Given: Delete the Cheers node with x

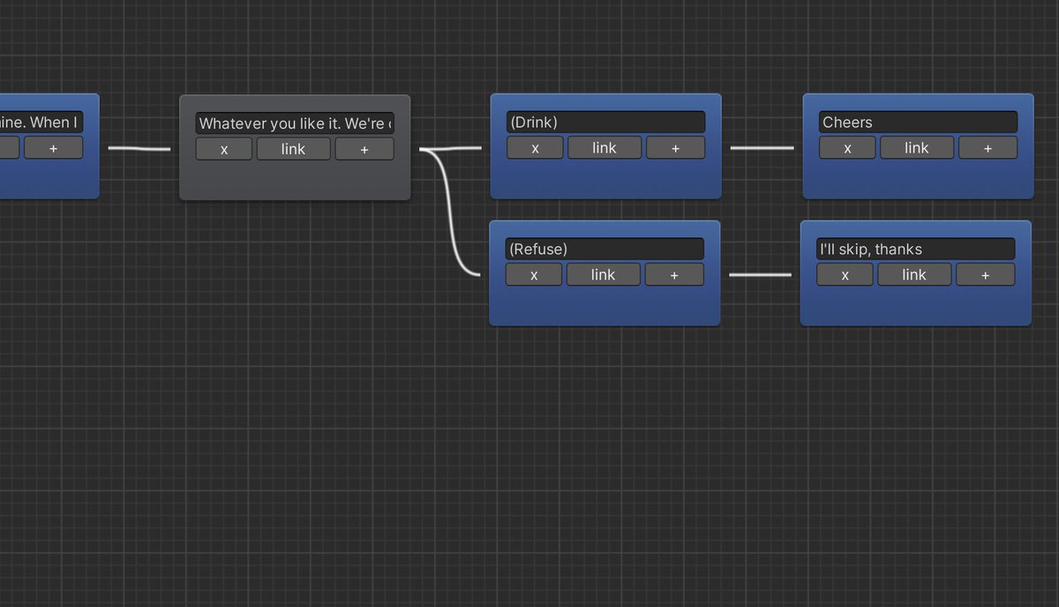Looking at the screenshot, I should pyautogui.click(x=847, y=147).
